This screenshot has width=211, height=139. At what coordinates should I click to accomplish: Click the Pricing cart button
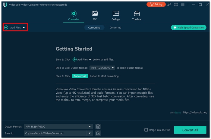(156, 5)
